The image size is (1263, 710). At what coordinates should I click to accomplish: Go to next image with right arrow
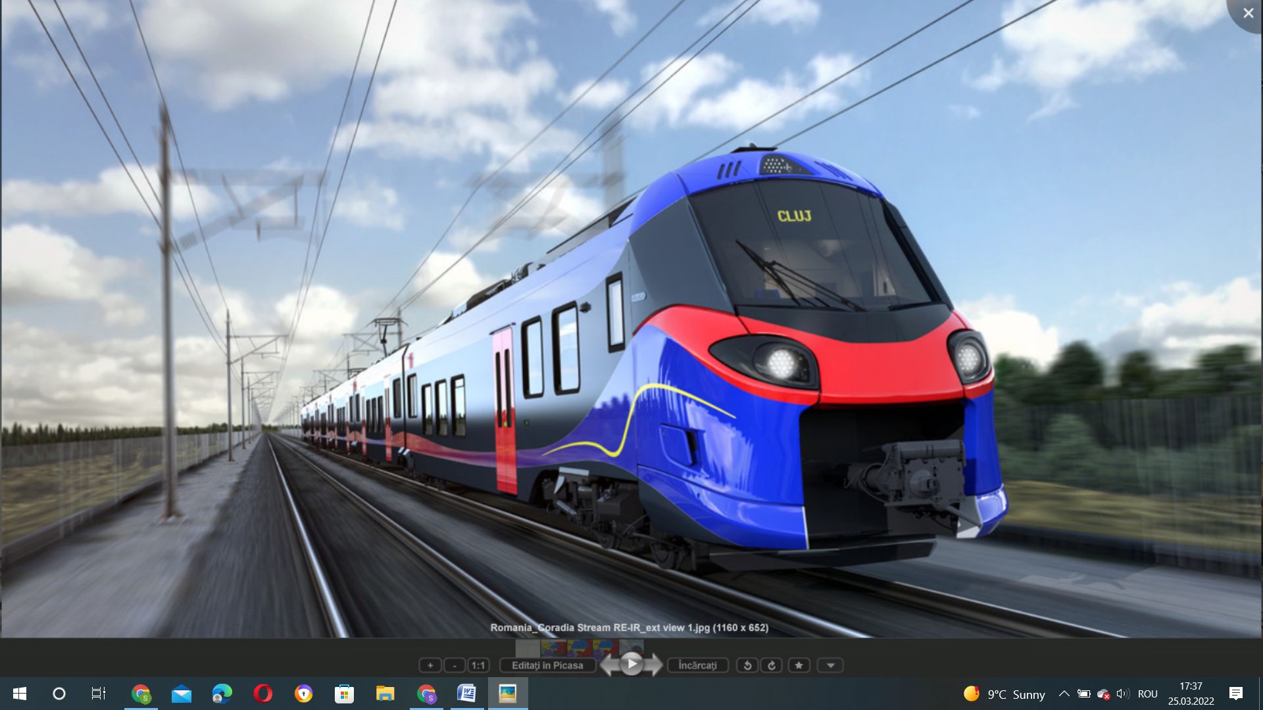coord(654,665)
